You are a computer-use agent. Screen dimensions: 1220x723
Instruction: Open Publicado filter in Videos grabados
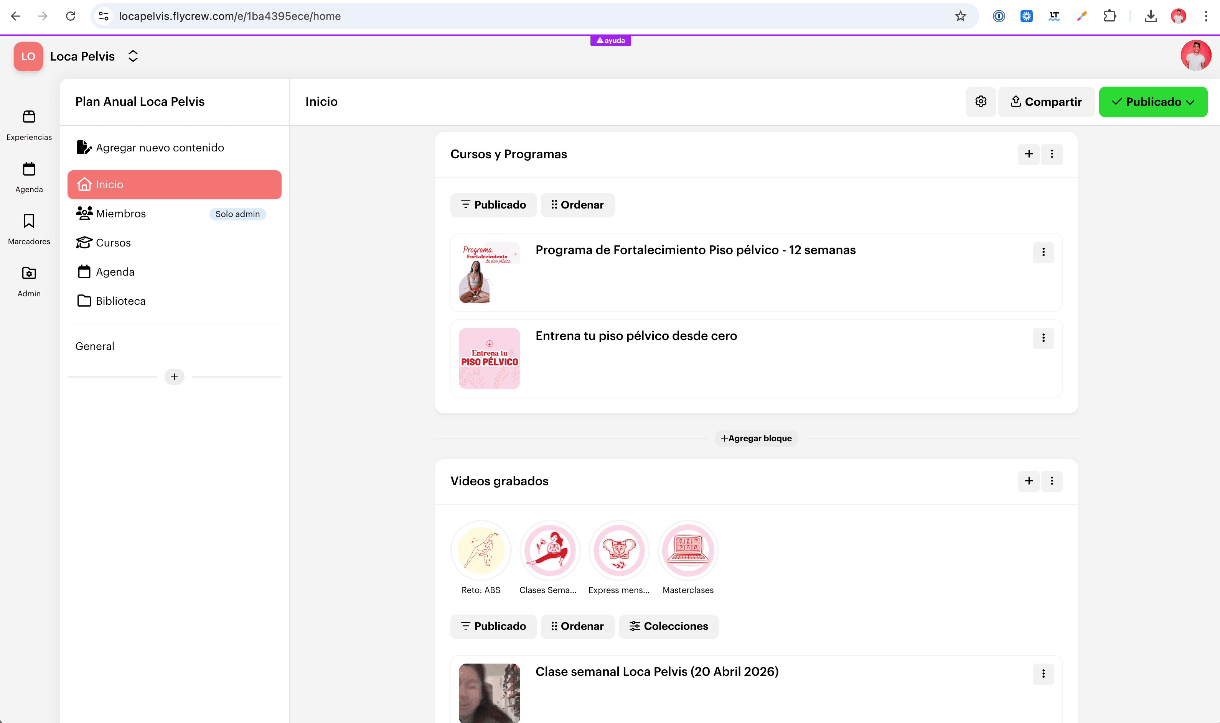pos(493,626)
